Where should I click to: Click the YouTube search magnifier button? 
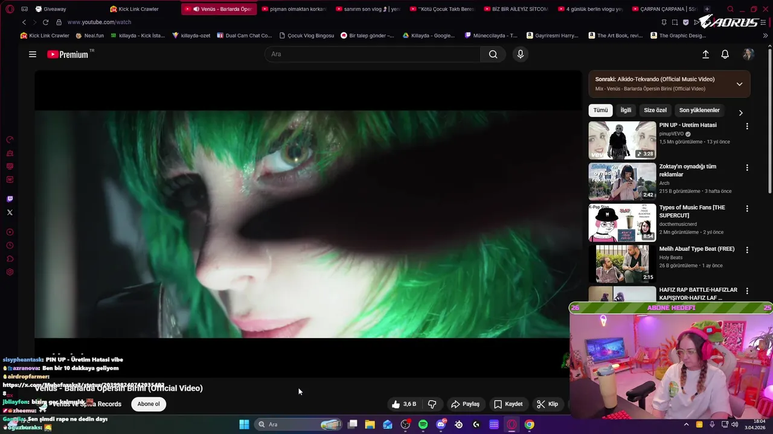(493, 54)
